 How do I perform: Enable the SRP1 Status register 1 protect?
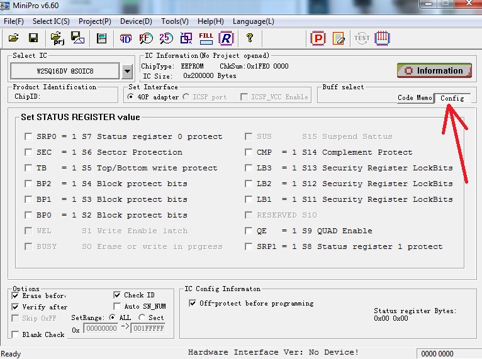(x=249, y=246)
